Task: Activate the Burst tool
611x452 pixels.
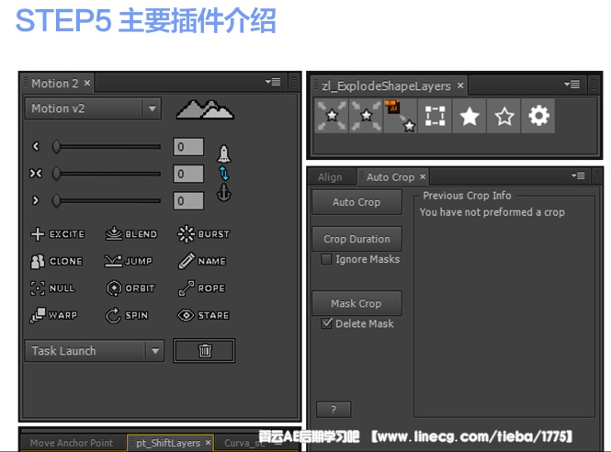Action: [203, 233]
